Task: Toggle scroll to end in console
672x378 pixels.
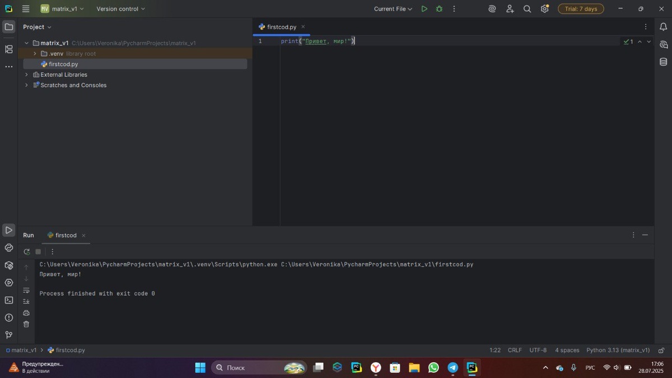Action: (x=26, y=301)
